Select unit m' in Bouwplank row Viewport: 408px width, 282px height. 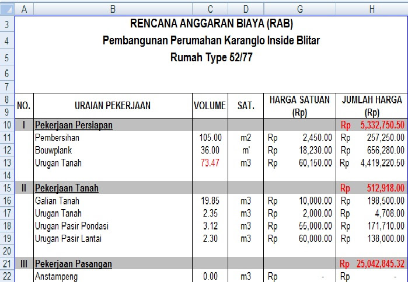point(246,150)
